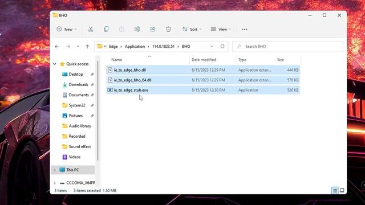This screenshot has height=205, width=365.
Task: Click Application in the breadcrumb path
Action: pos(135,47)
